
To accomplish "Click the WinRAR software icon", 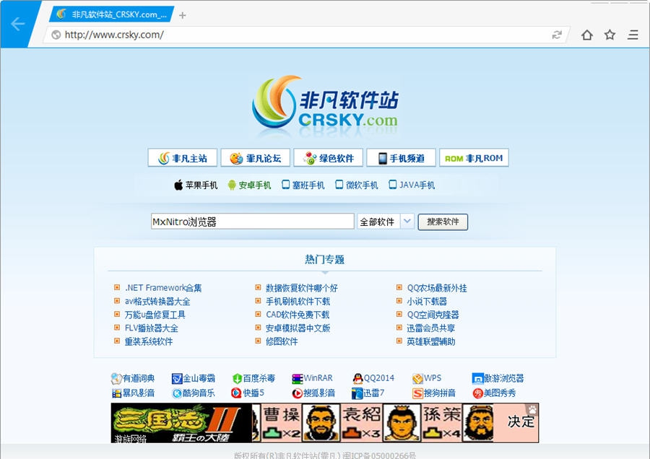I will 298,378.
